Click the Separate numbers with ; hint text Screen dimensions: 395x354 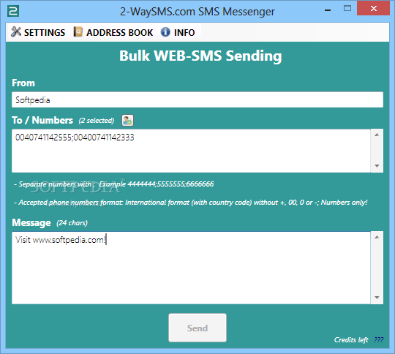click(114, 184)
